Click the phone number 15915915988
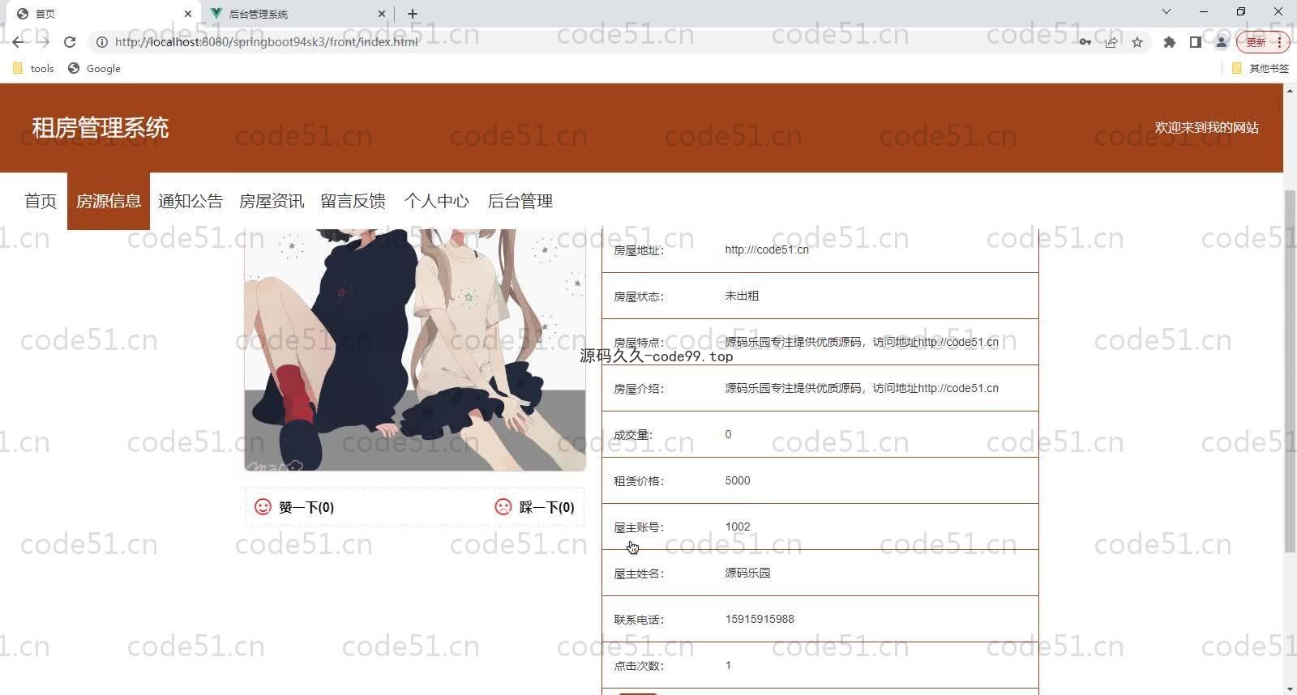Image resolution: width=1297 pixels, height=695 pixels. (760, 619)
